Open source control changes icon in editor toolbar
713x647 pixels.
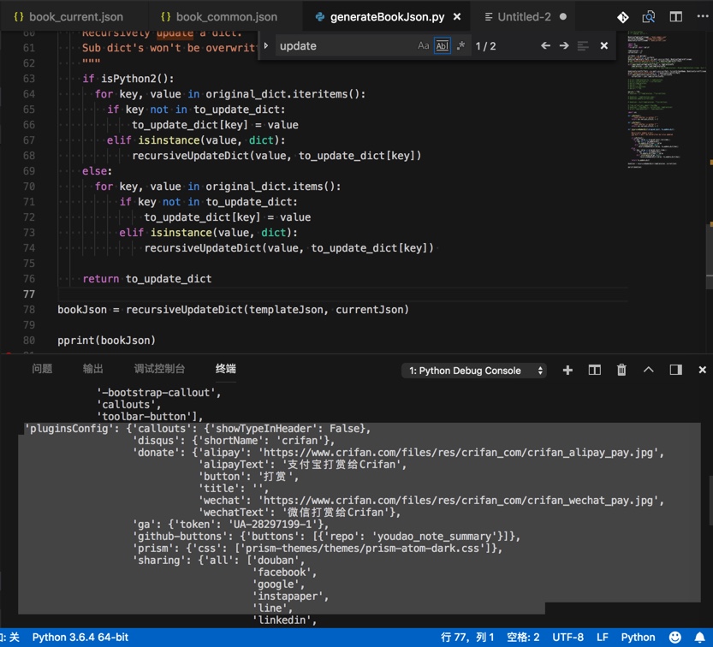(623, 16)
